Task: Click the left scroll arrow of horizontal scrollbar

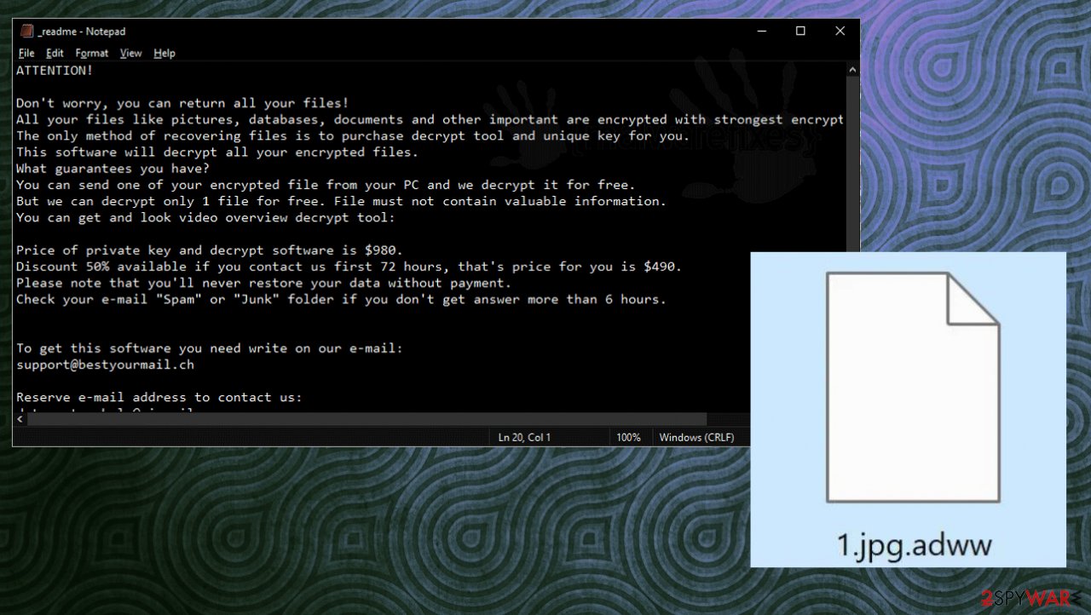Action: (x=20, y=420)
